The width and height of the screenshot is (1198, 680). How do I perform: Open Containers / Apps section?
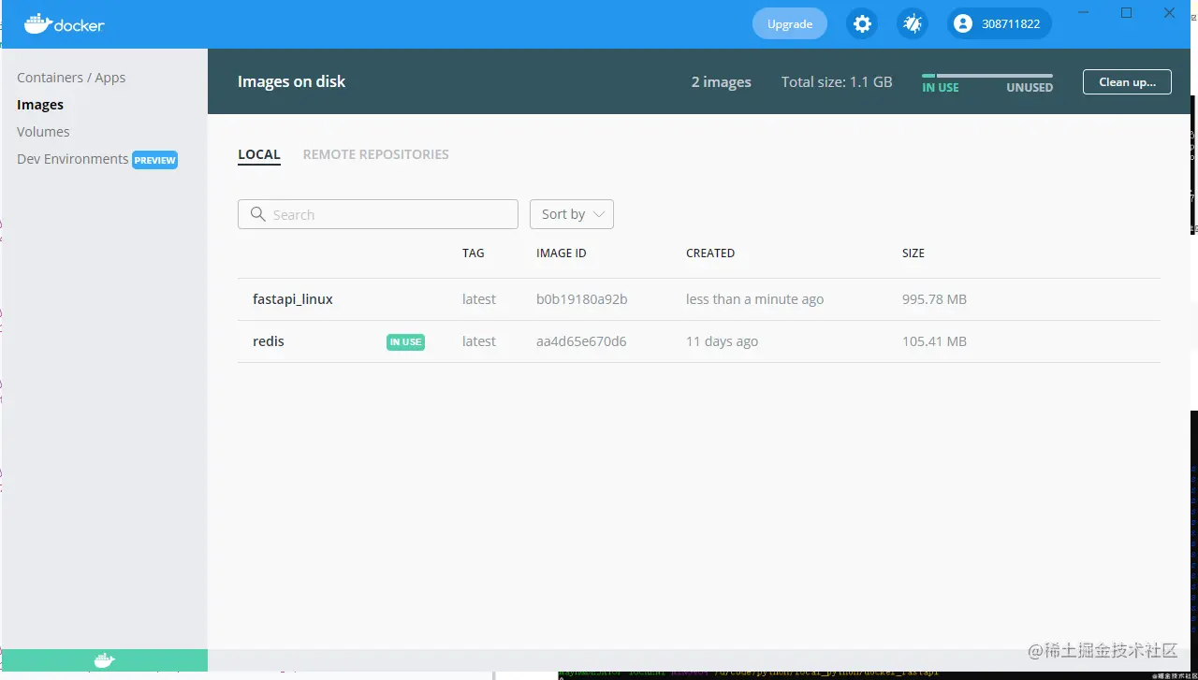click(71, 78)
